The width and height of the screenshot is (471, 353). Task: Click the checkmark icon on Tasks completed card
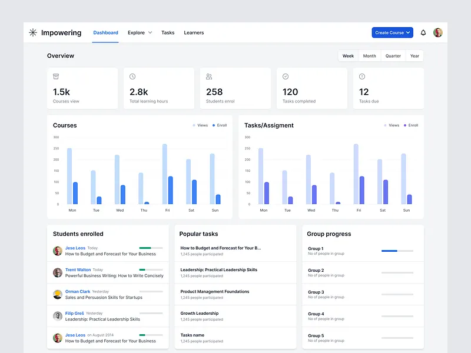pos(286,76)
